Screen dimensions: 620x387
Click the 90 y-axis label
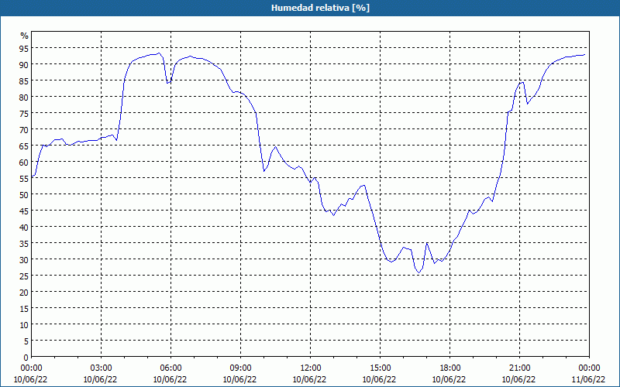[x=24, y=64]
